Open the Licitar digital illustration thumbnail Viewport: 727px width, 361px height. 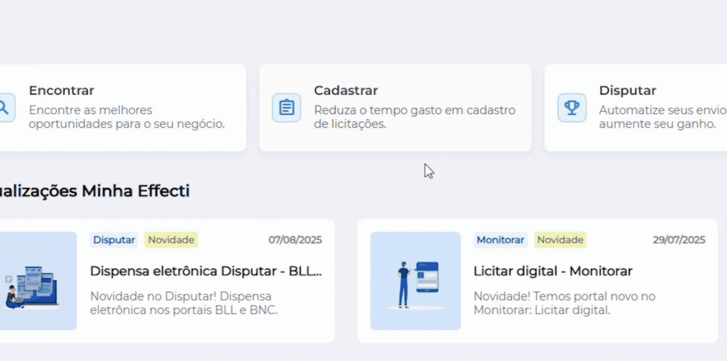tap(415, 281)
